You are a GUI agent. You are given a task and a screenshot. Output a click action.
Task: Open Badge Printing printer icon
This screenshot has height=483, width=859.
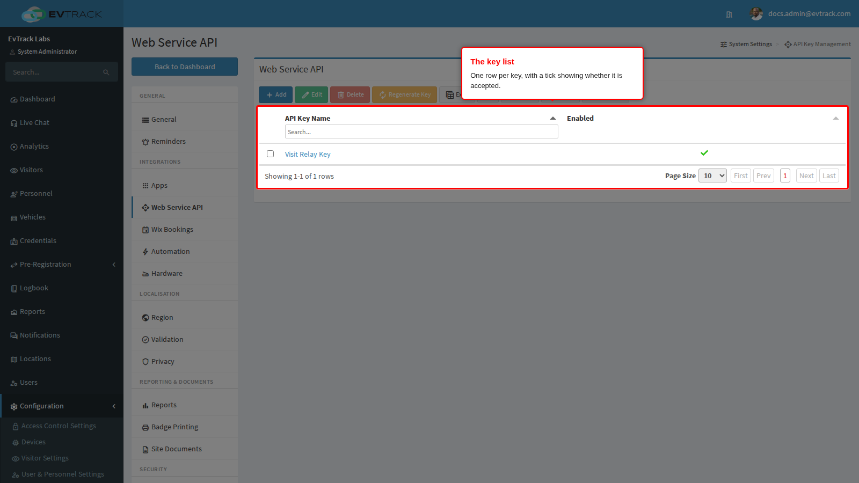(x=145, y=428)
